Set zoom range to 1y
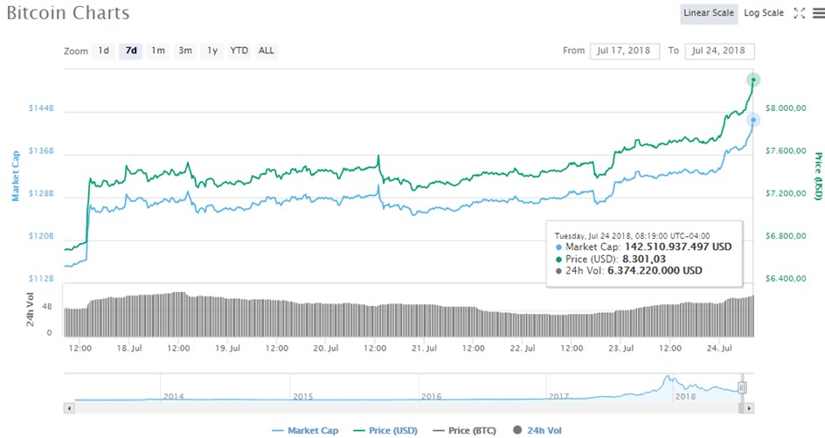The width and height of the screenshot is (825, 438). tap(212, 51)
